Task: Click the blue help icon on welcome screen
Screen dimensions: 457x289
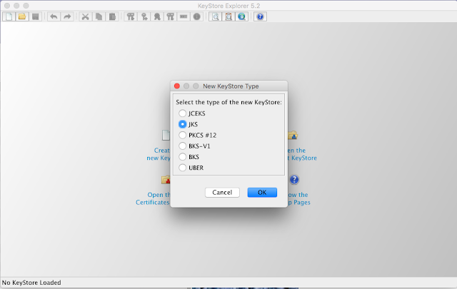Action: [294, 179]
